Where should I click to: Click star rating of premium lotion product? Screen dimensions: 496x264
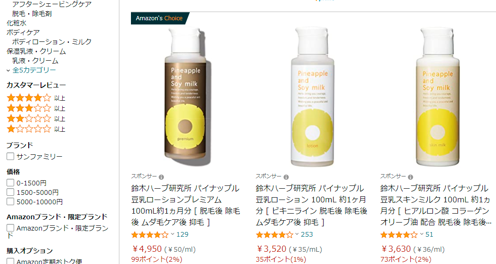150,235
